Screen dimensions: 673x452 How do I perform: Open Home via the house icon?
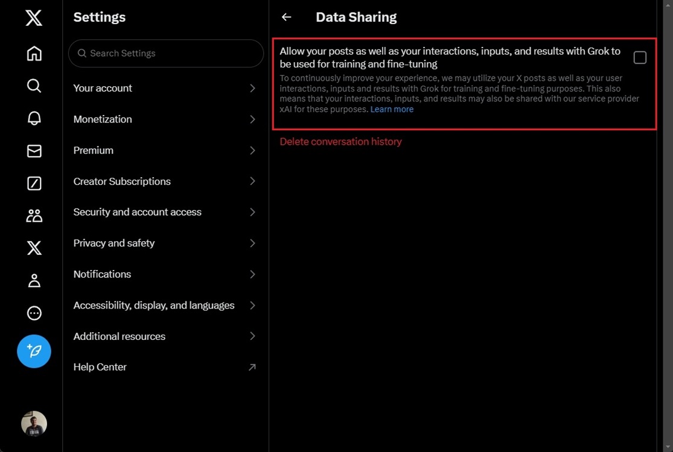tap(34, 53)
